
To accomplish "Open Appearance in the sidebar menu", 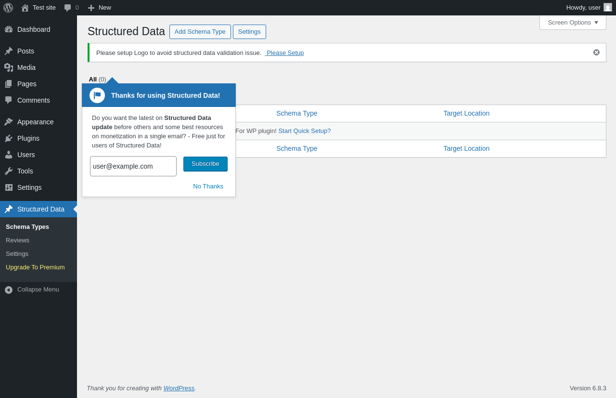I will [35, 122].
